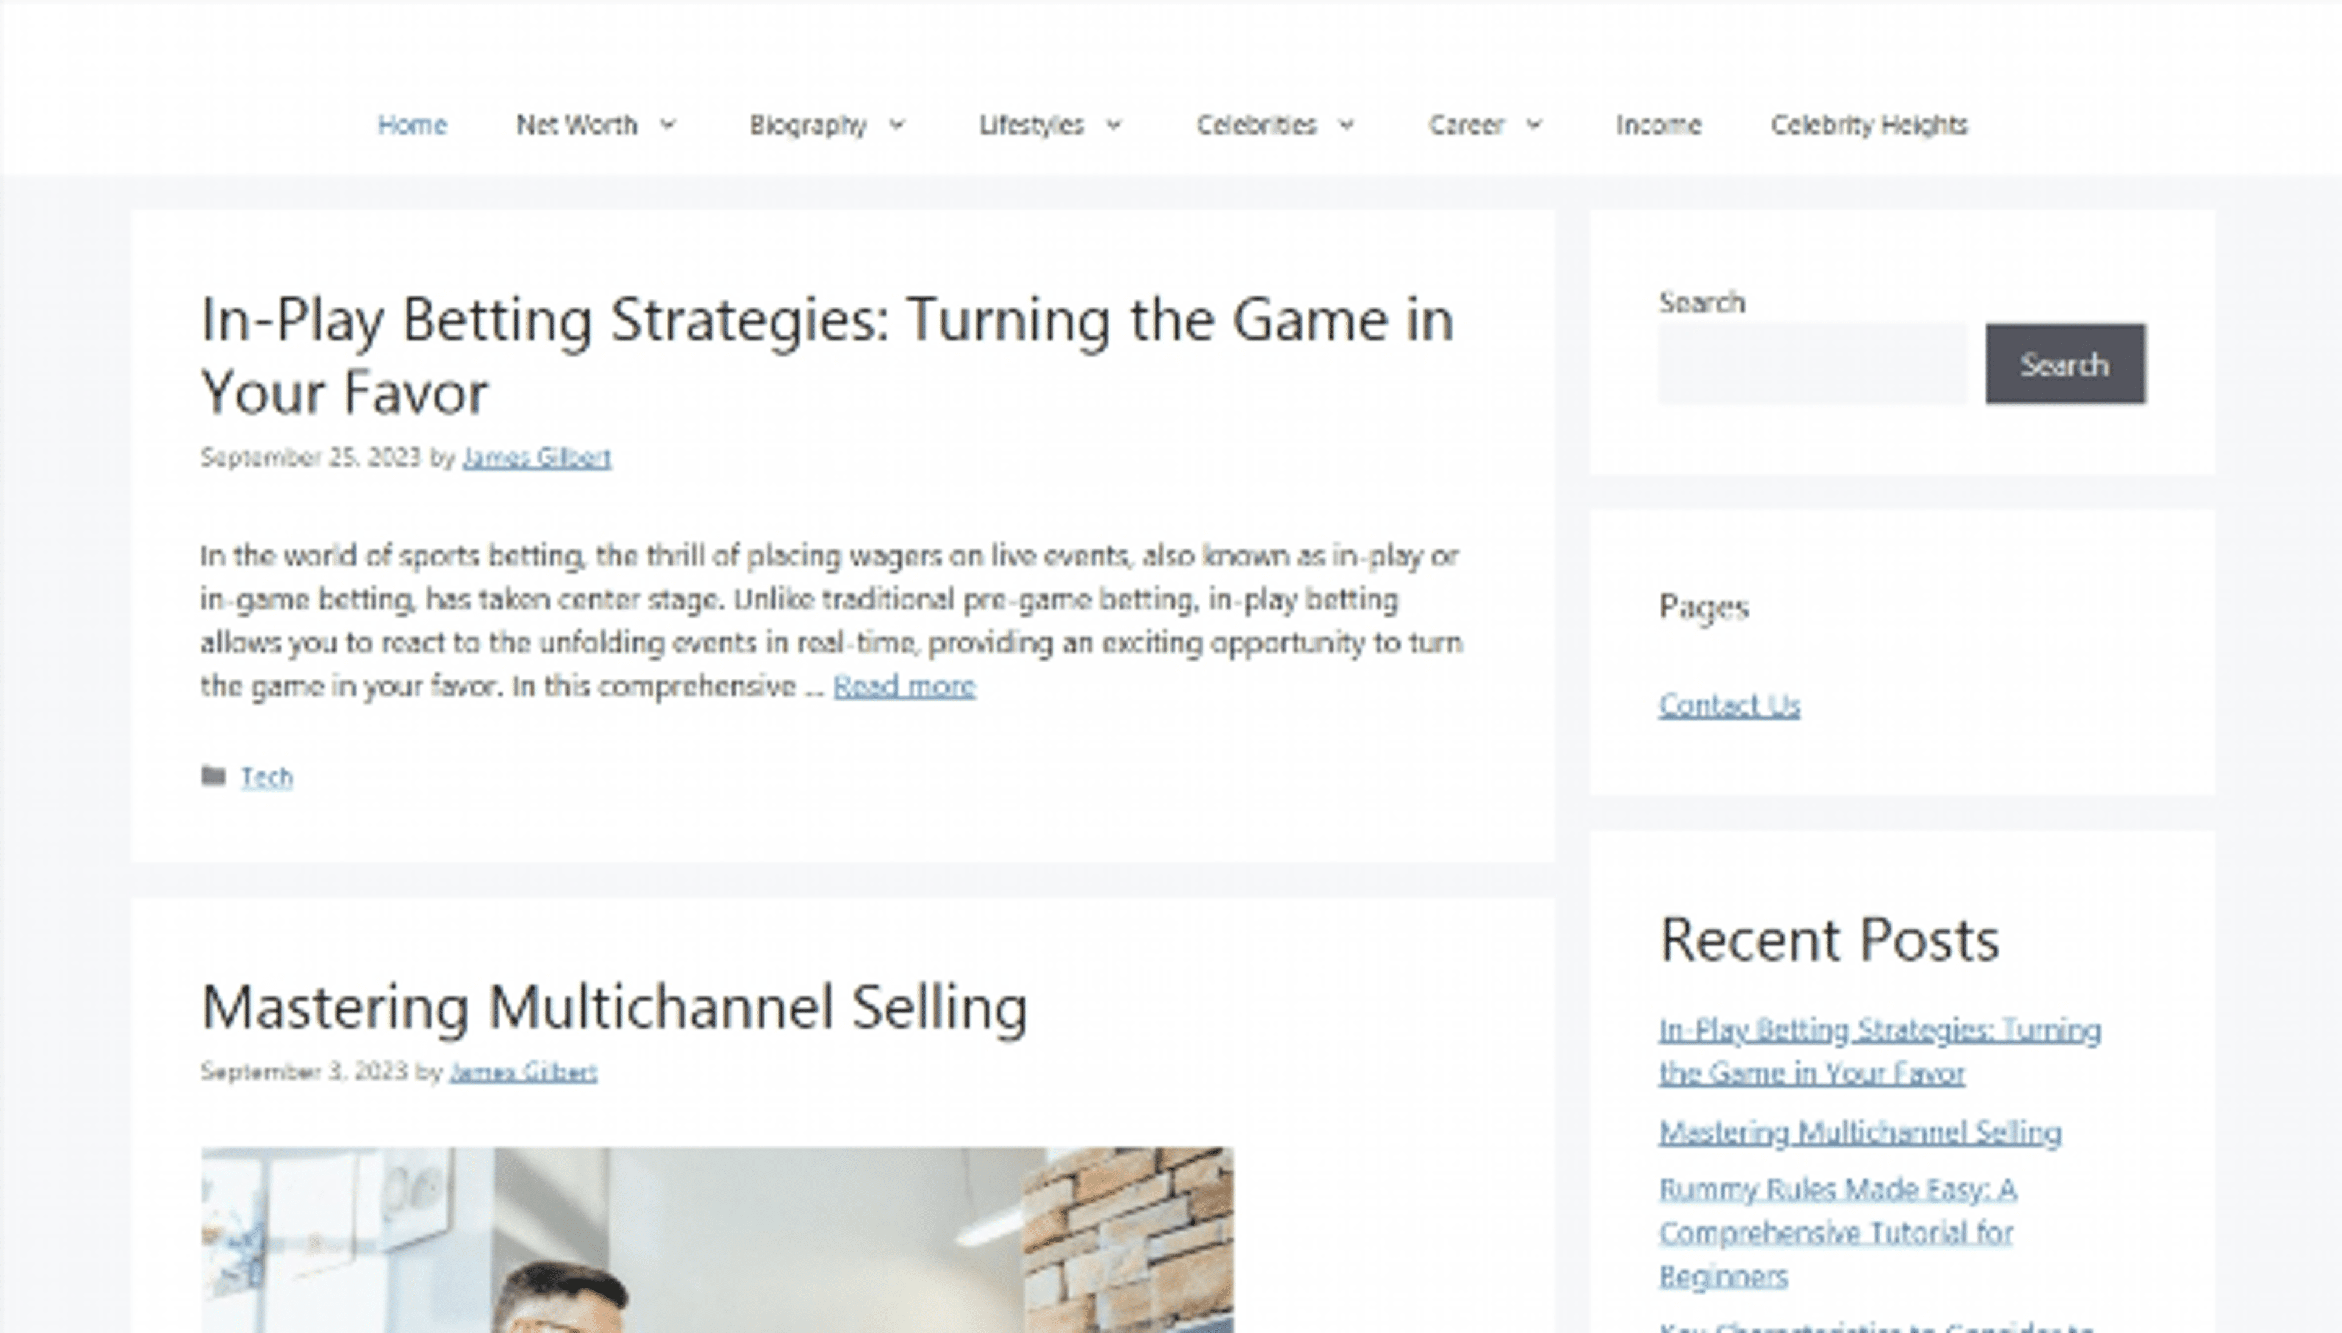Expand the Celebrities menu arrow
The image size is (2342, 1333).
click(x=1347, y=124)
